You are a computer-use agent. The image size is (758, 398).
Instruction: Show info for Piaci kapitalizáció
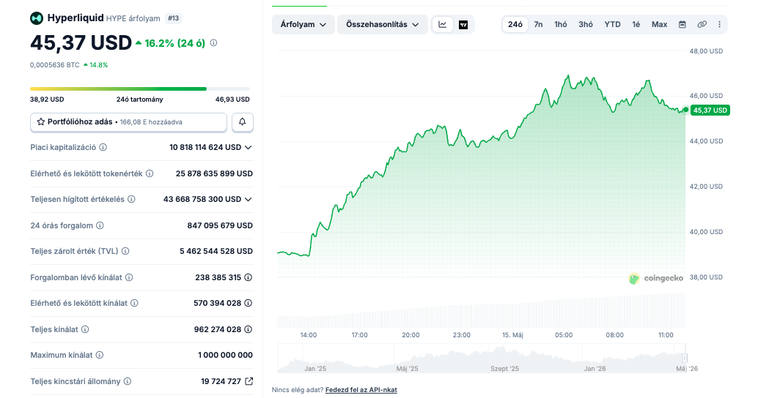coord(103,147)
